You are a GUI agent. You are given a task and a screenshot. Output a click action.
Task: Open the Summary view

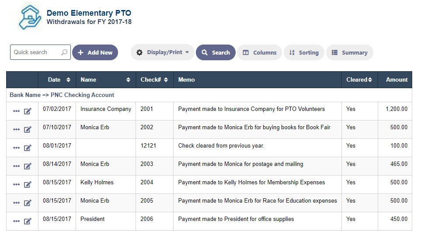[350, 52]
